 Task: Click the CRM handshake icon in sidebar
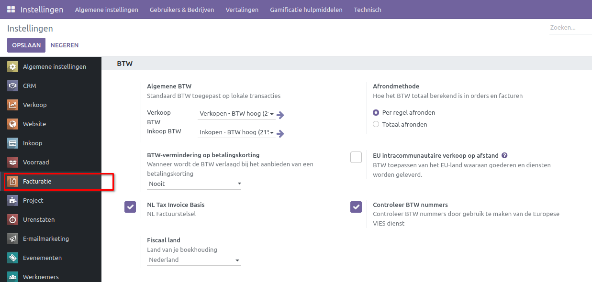coord(13,86)
